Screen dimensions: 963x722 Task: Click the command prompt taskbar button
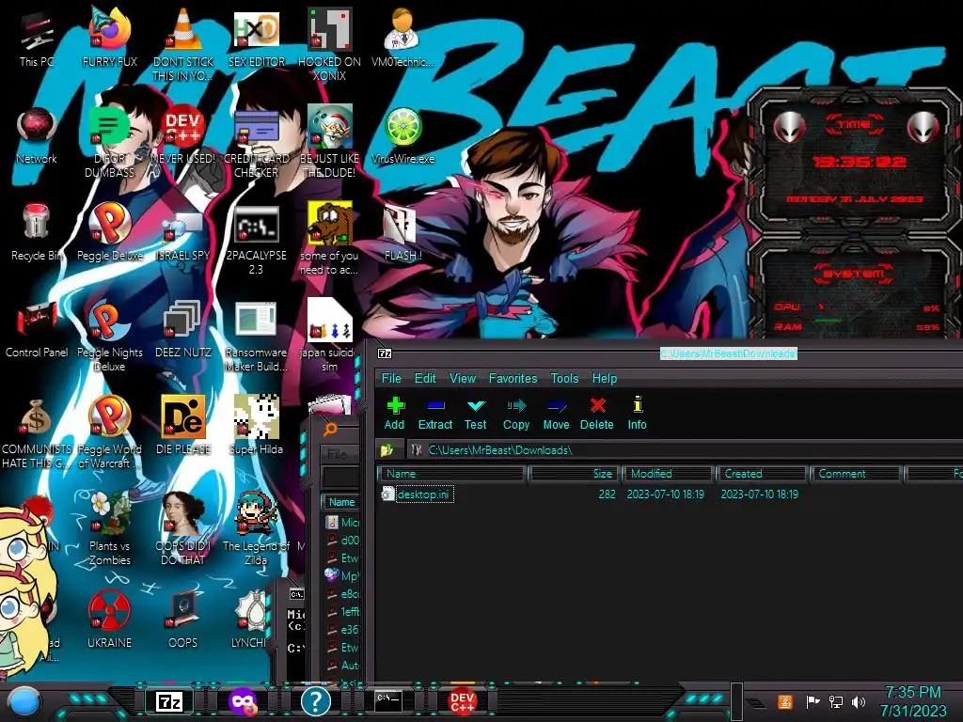tap(388, 701)
